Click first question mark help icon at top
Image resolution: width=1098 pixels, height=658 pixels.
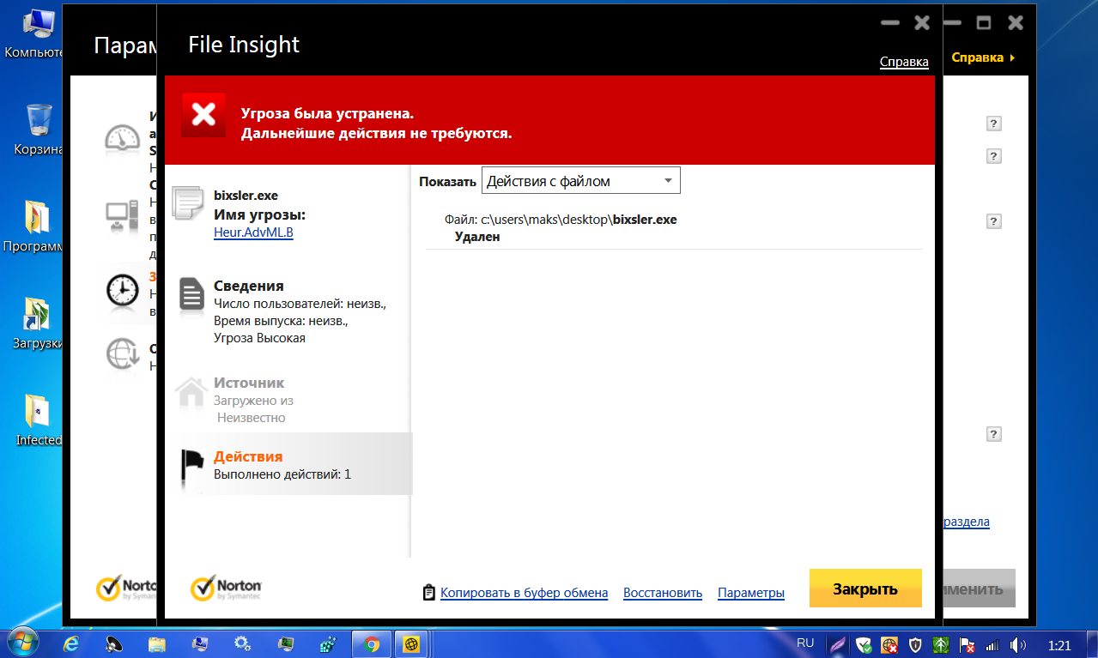[993, 124]
